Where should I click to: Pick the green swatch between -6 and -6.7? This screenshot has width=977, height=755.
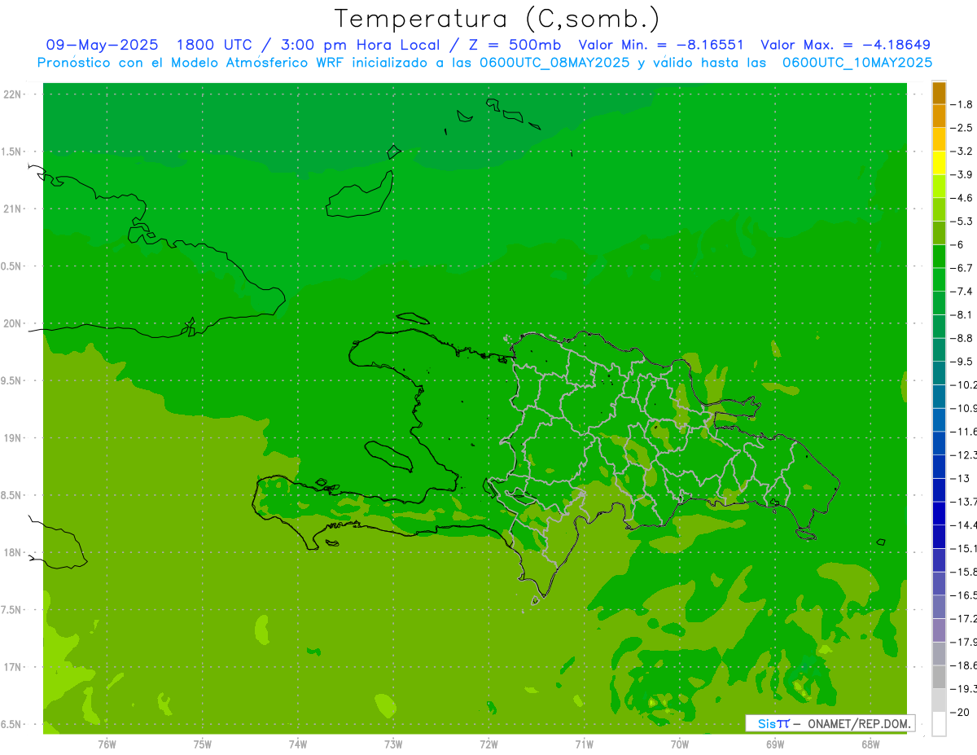pos(939,257)
